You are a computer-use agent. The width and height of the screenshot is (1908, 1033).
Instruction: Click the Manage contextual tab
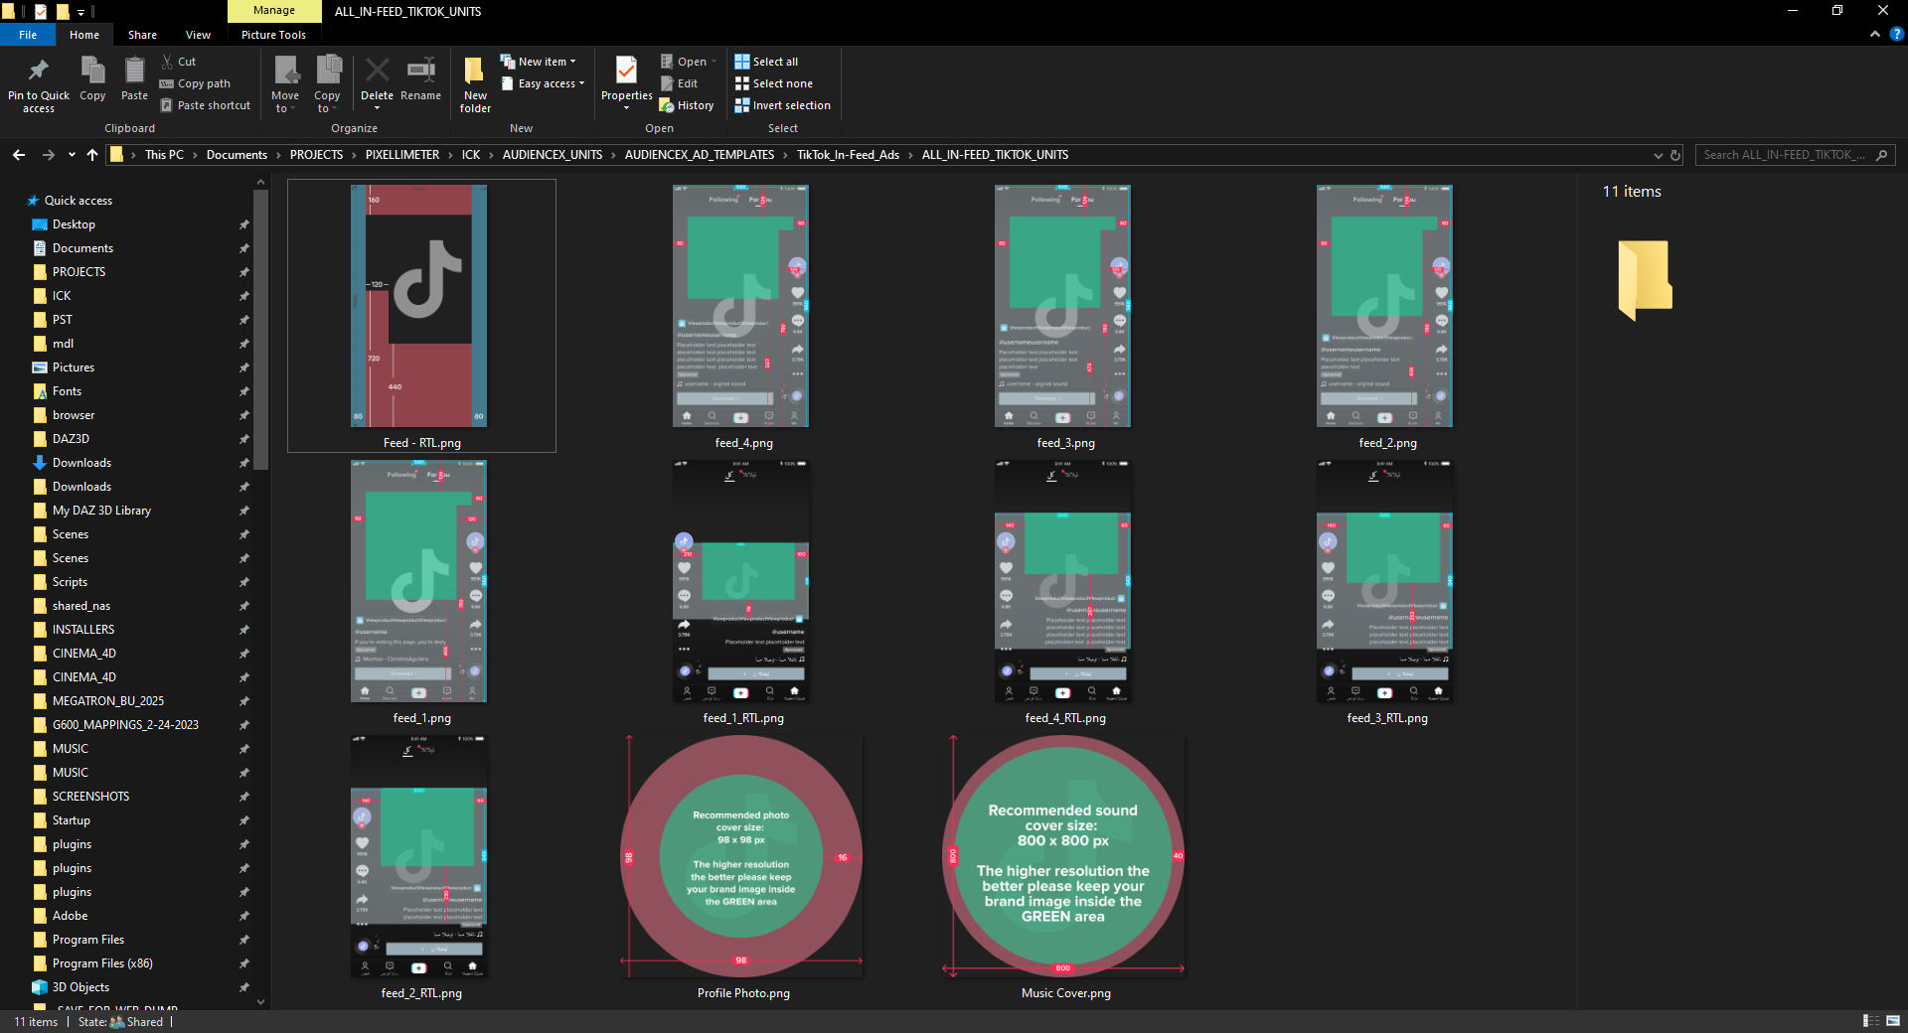pyautogui.click(x=274, y=11)
